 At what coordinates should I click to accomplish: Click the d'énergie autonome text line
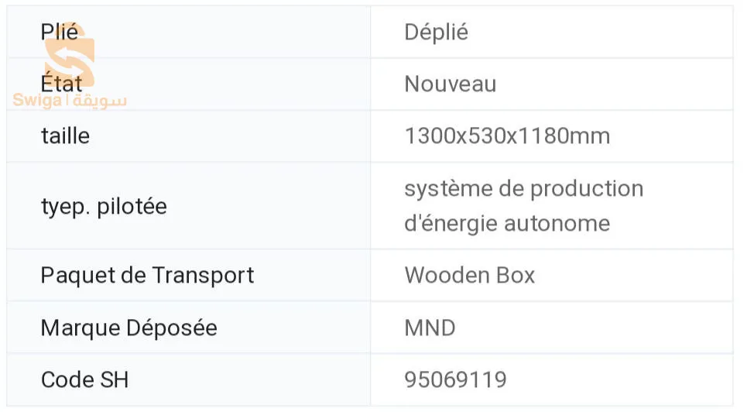coord(507,224)
